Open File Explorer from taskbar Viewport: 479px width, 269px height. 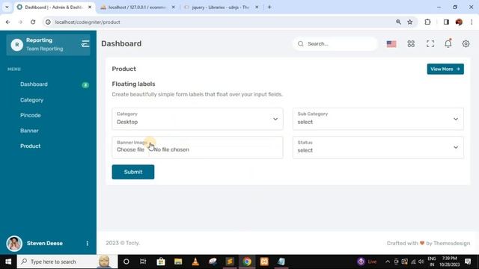tap(178, 262)
